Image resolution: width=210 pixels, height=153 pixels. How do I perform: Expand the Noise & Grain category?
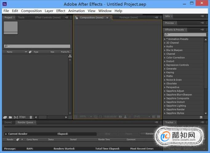[x=165, y=80]
